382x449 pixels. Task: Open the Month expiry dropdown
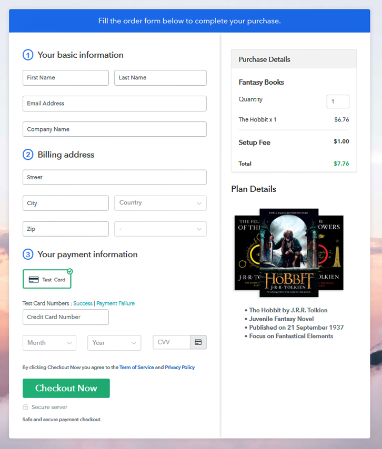49,343
